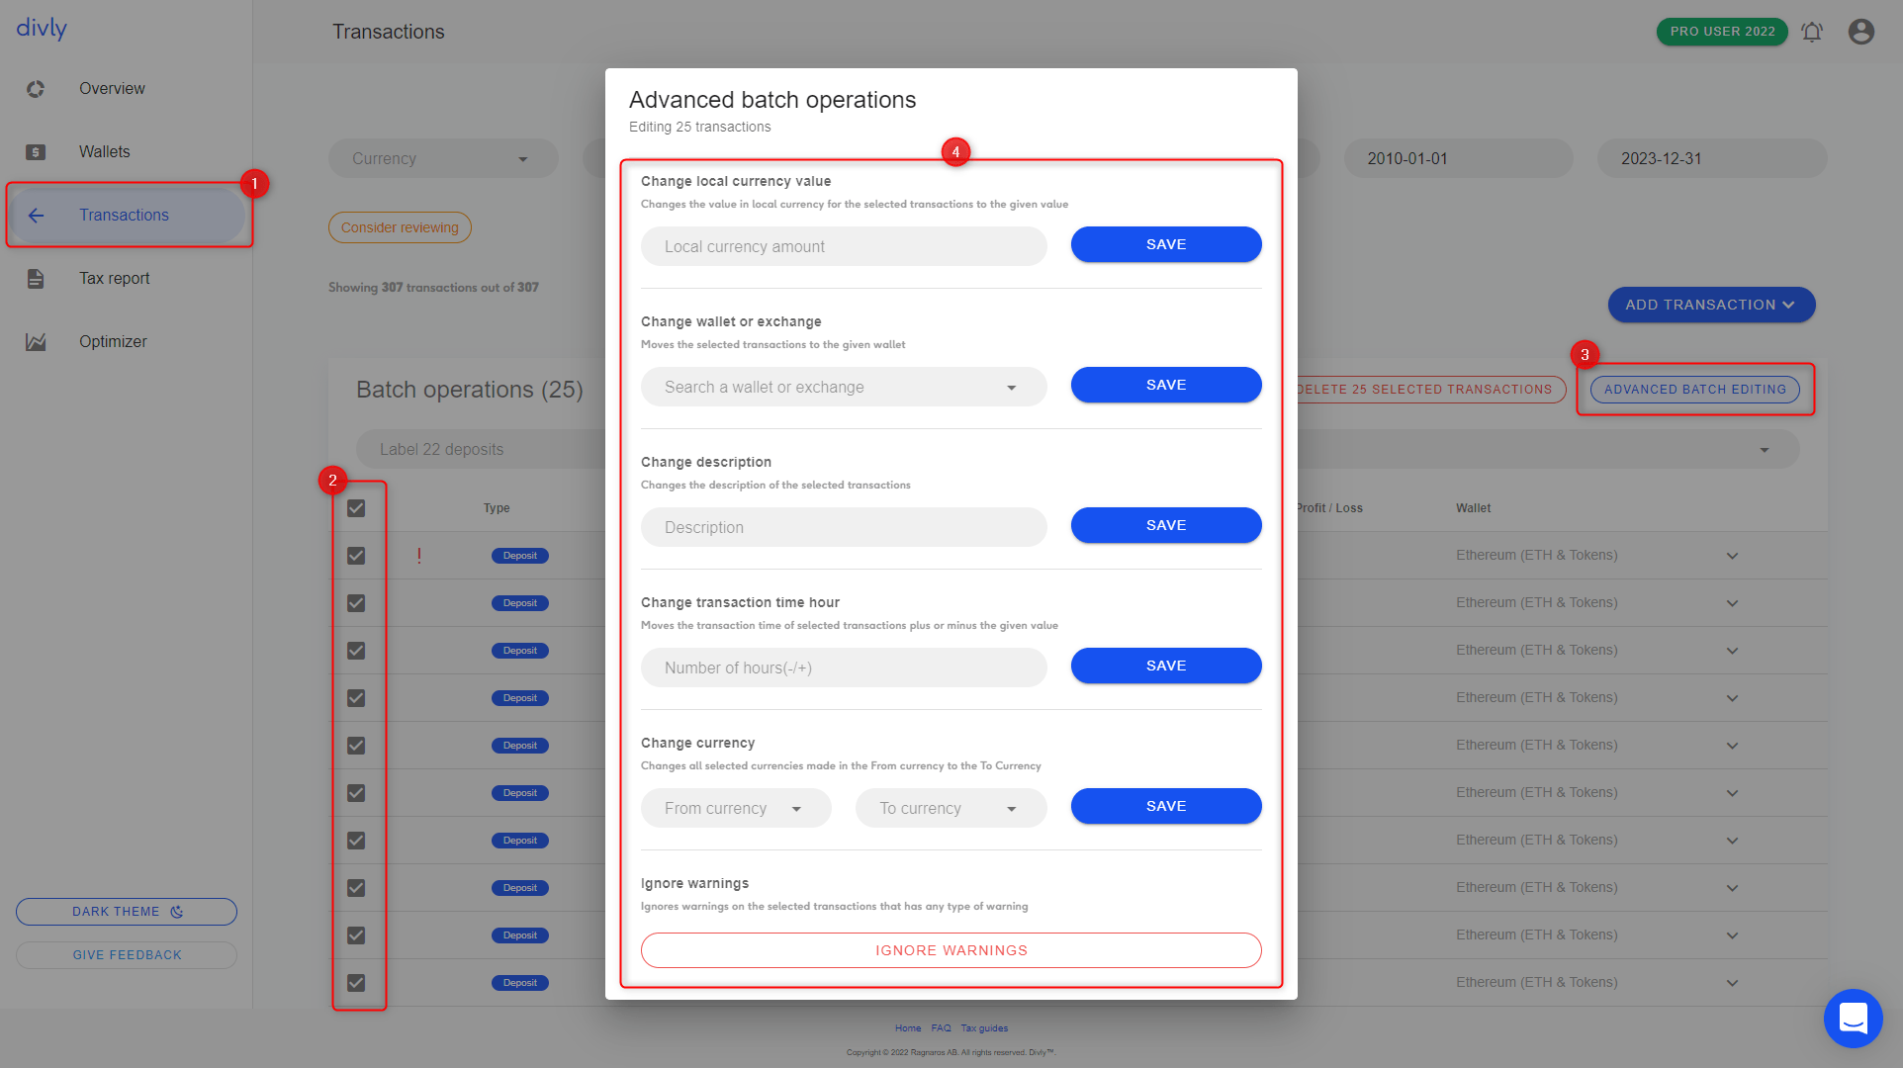The width and height of the screenshot is (1903, 1068).
Task: Click ADVANCED BATCH EDITING button
Action: 1695,389
